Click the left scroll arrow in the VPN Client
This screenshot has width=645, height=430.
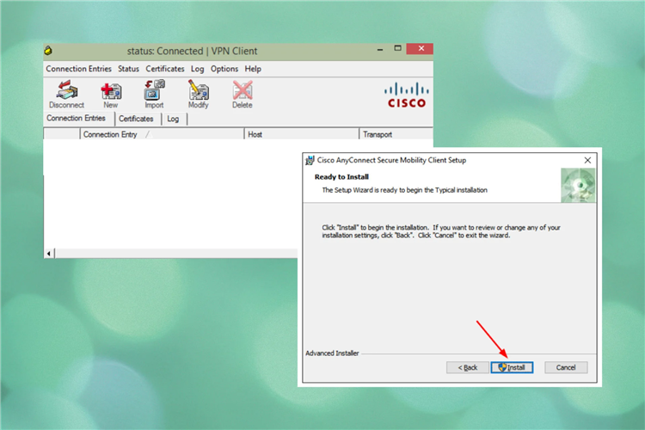(x=49, y=254)
